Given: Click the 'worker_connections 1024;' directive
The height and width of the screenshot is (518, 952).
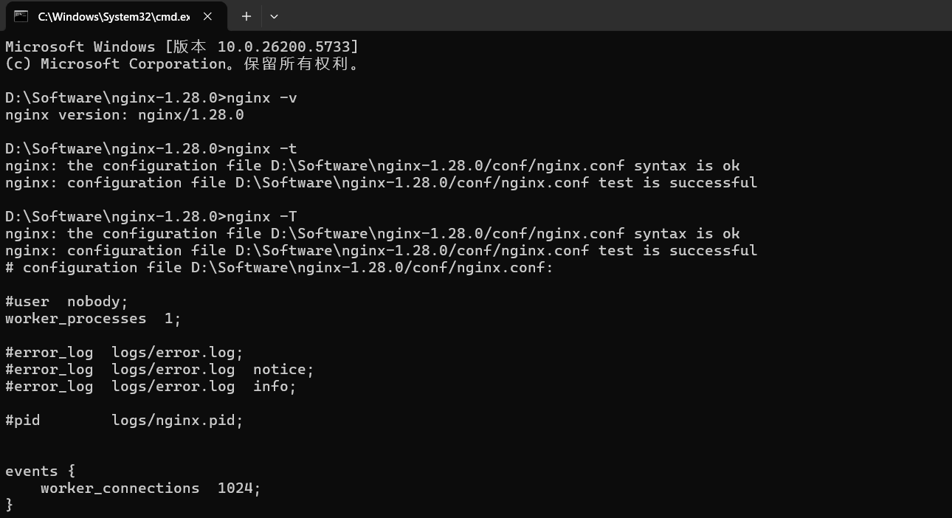Looking at the screenshot, I should (x=151, y=488).
